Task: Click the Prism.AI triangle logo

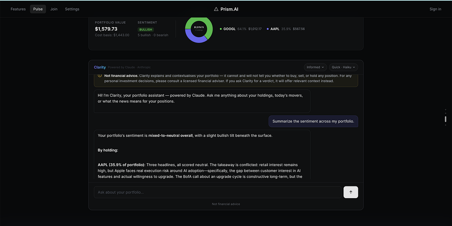Action: [216, 9]
